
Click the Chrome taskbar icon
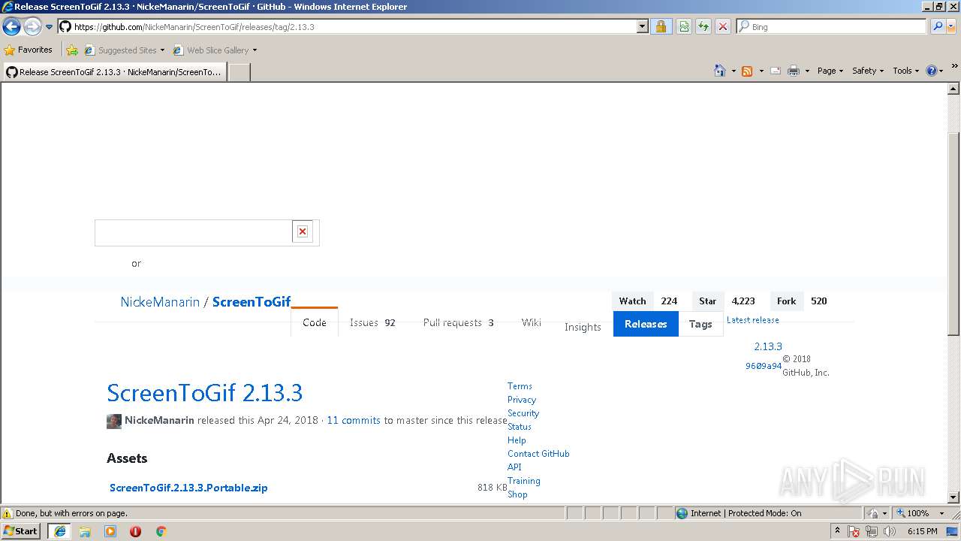pyautogui.click(x=161, y=531)
